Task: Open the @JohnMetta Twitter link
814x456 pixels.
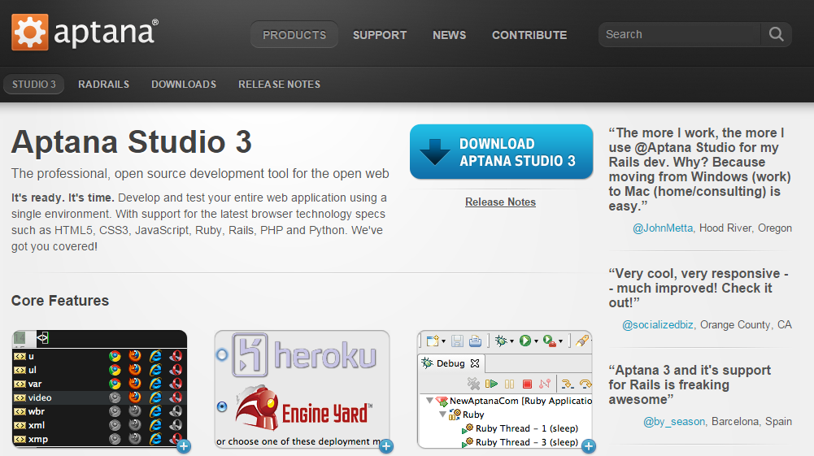Action: (663, 228)
